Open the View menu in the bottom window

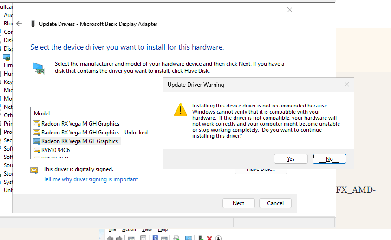pyautogui.click(x=147, y=229)
